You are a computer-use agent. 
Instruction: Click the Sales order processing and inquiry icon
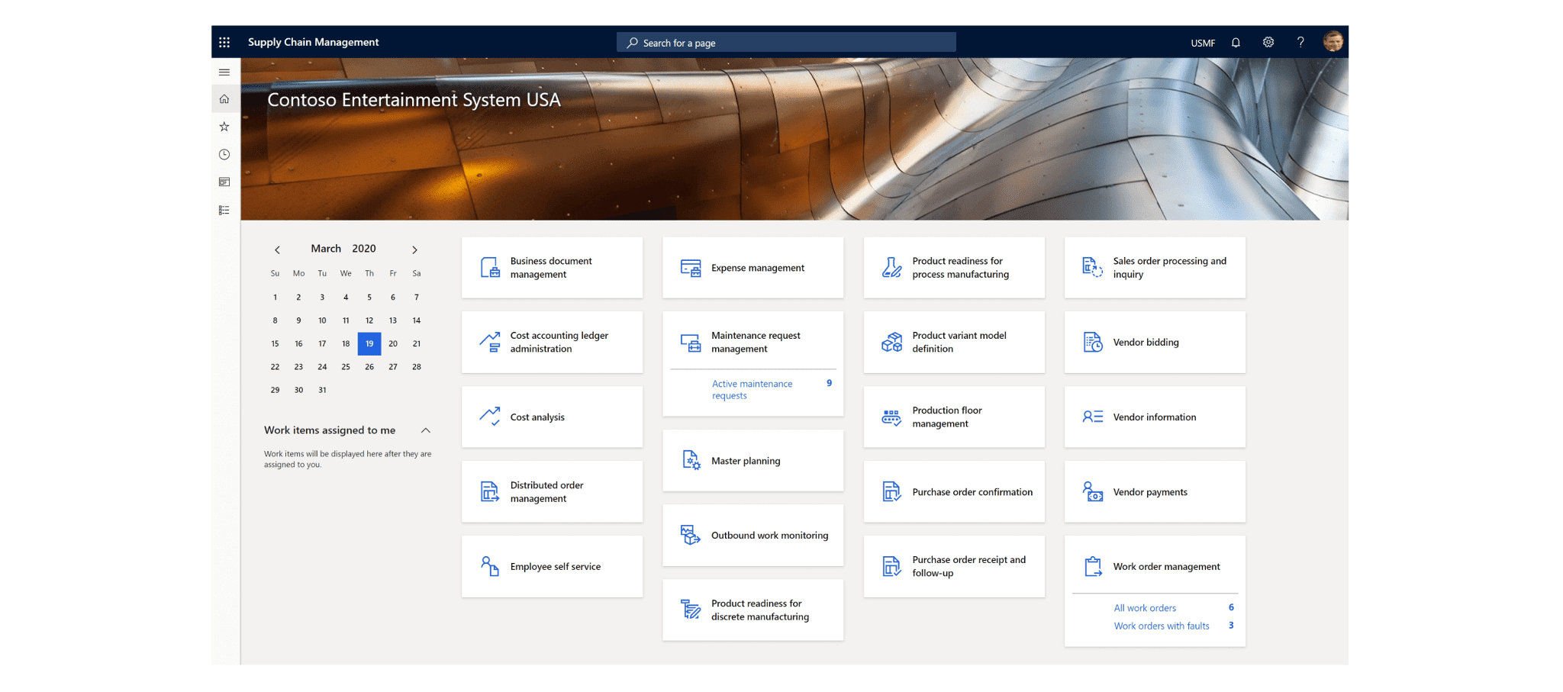click(x=1093, y=268)
